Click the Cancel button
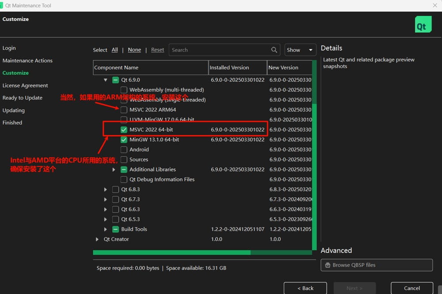Viewport: 442px width, 294px height. point(412,288)
